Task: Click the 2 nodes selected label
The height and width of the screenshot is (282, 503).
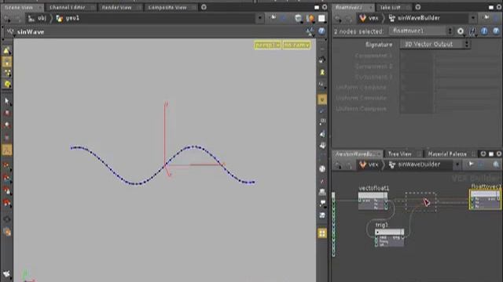Action: [358, 31]
